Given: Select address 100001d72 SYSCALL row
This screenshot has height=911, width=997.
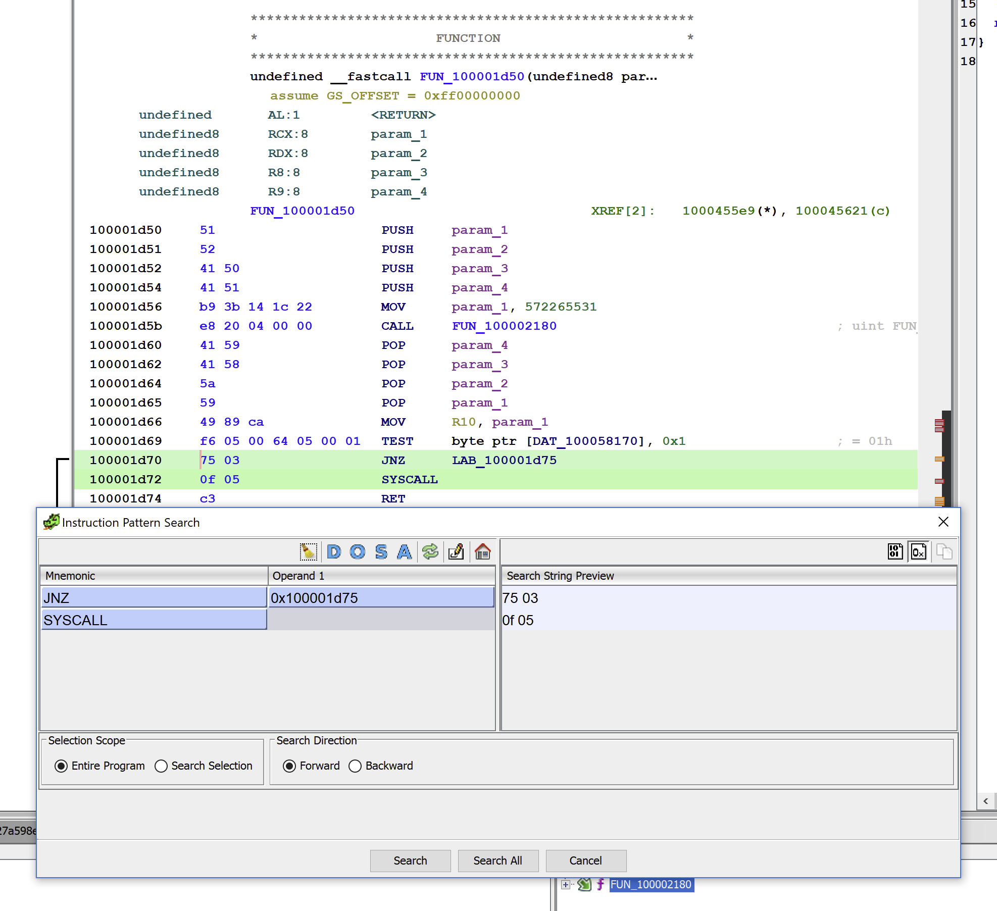Looking at the screenshot, I should coord(126,480).
